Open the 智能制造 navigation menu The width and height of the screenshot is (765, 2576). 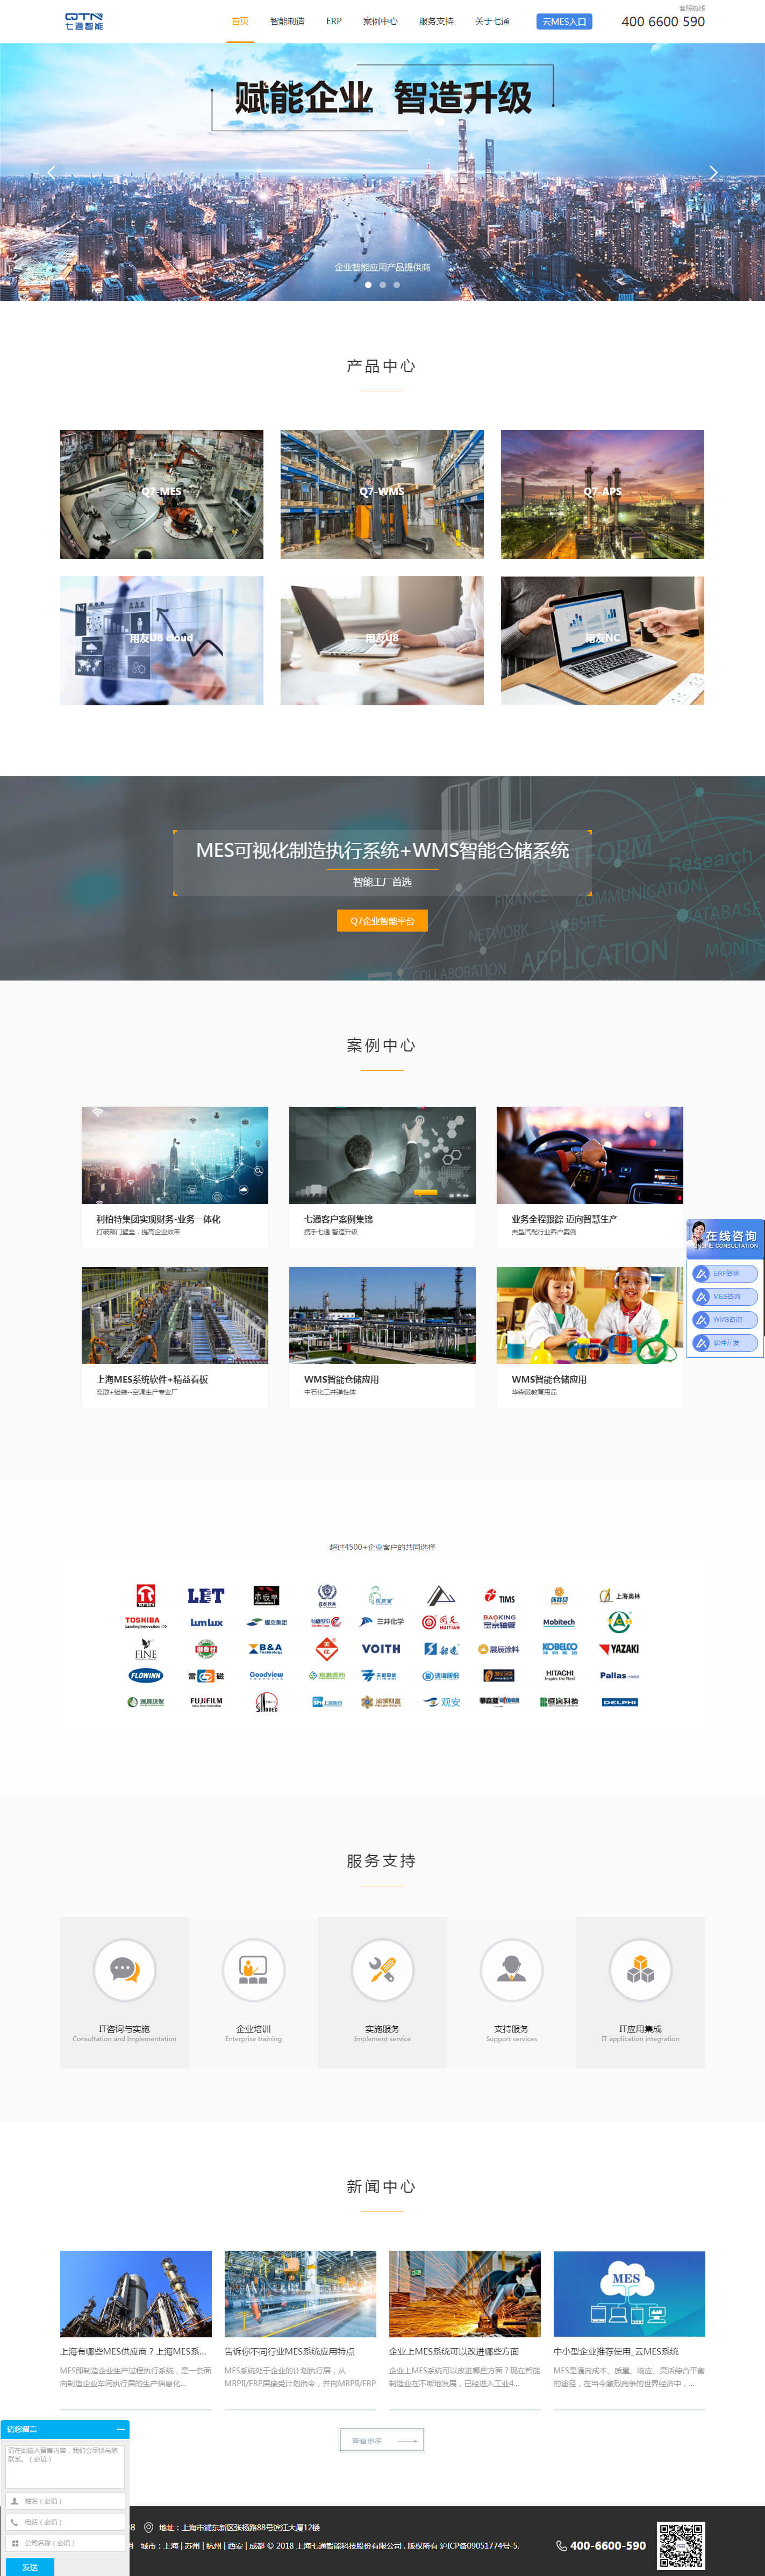click(287, 21)
